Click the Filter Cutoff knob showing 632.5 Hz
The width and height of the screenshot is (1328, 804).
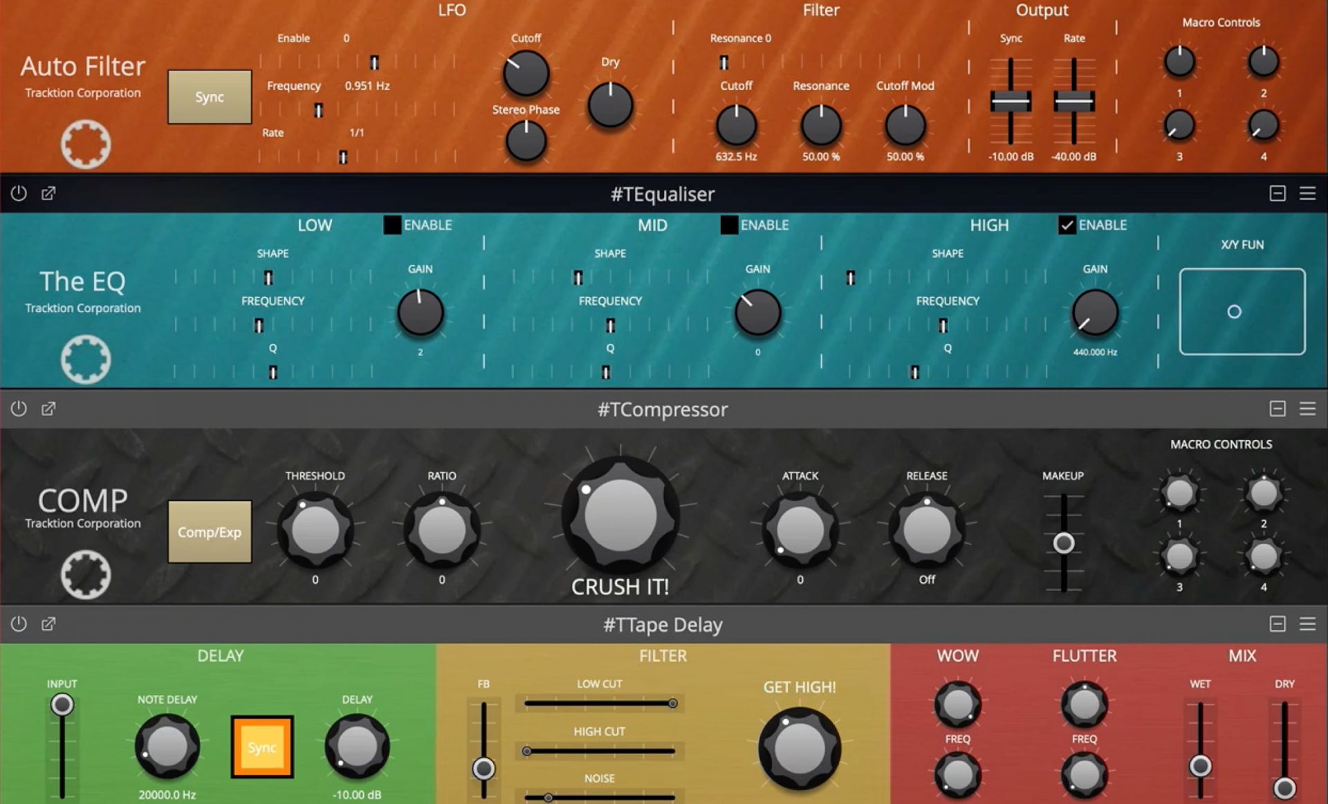coord(737,126)
